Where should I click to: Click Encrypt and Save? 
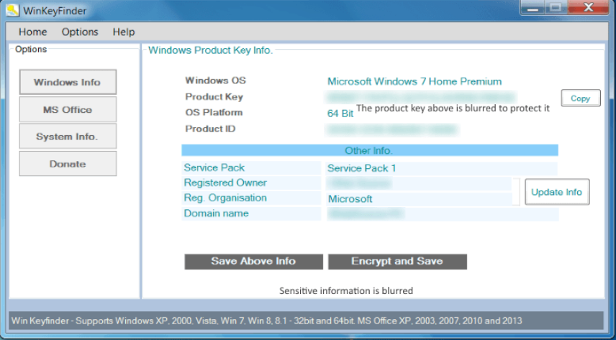click(397, 262)
